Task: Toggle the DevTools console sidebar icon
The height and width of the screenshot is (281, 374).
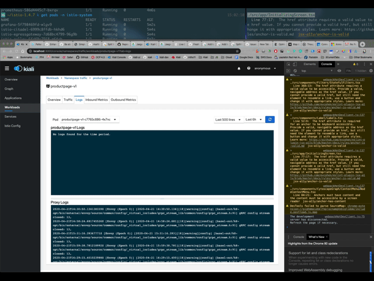Action: [288, 71]
